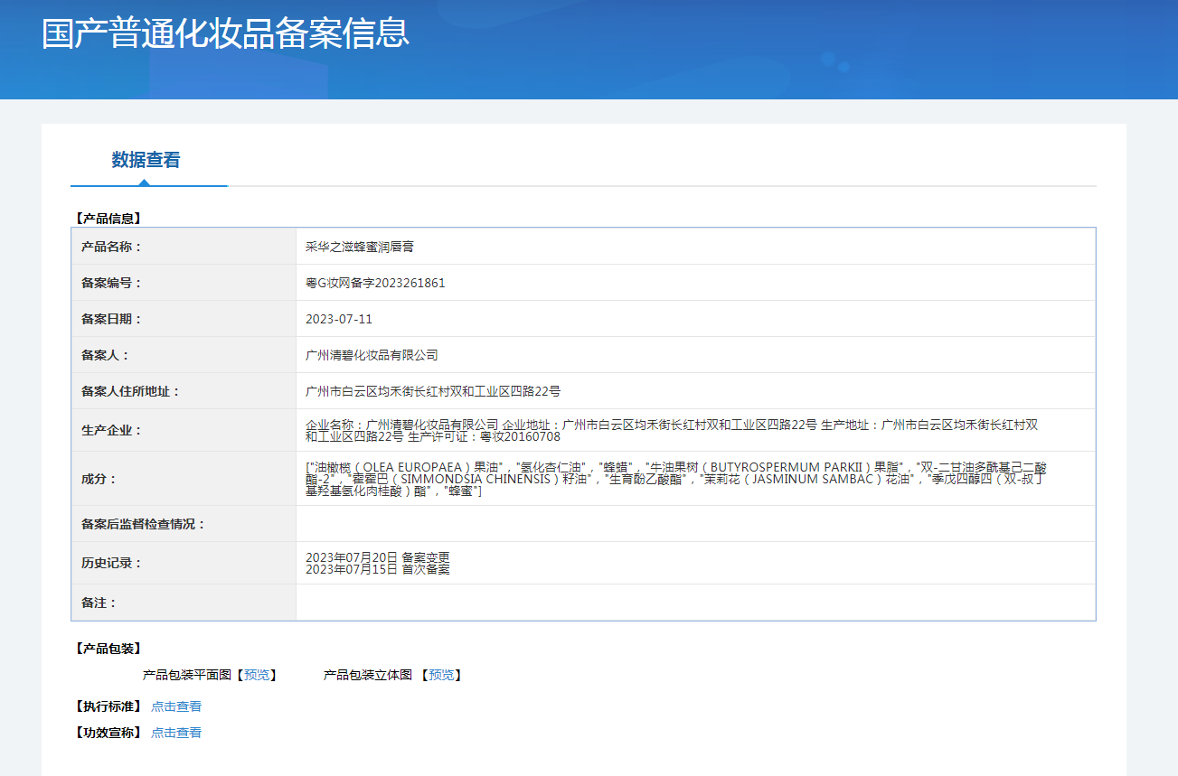
Task: Click the 备案后监督检查情况 row label
Action: pyautogui.click(x=143, y=524)
